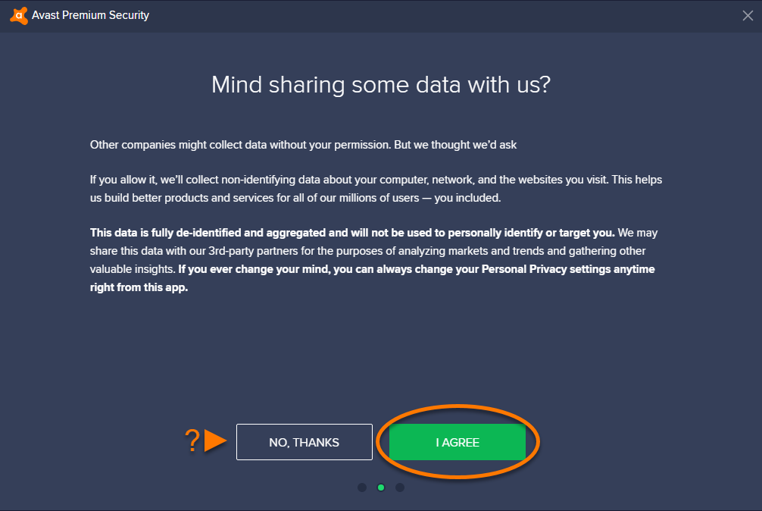Click the 'Other companies might collect data' sentence
Viewport: 762px width, 511px height.
303,145
